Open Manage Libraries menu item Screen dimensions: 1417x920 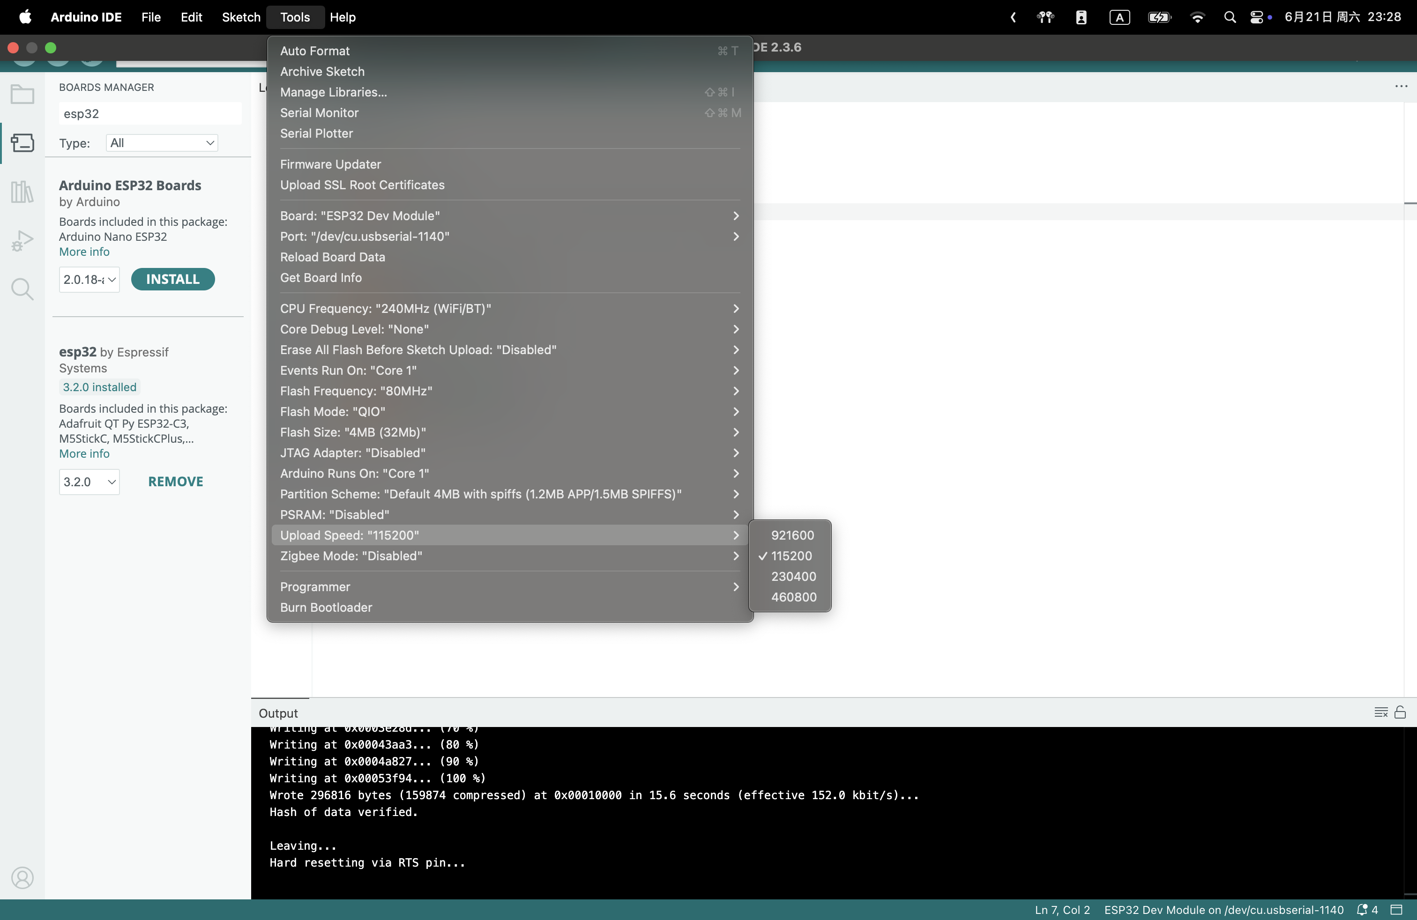pos(510,92)
